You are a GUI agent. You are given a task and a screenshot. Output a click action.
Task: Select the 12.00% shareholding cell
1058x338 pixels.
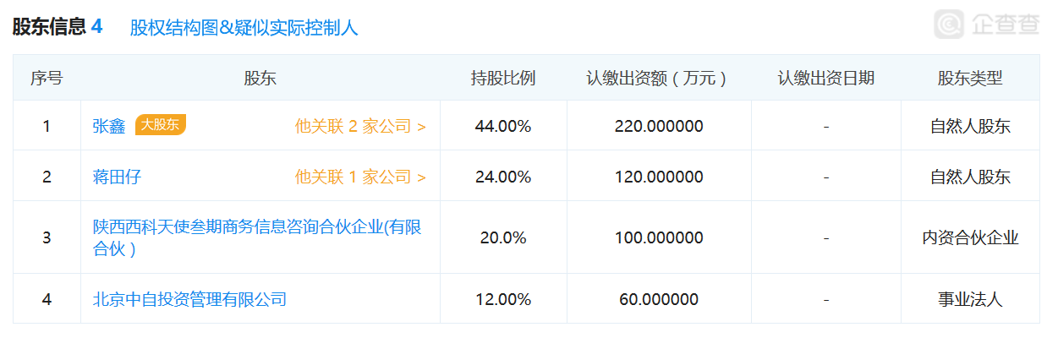(503, 299)
